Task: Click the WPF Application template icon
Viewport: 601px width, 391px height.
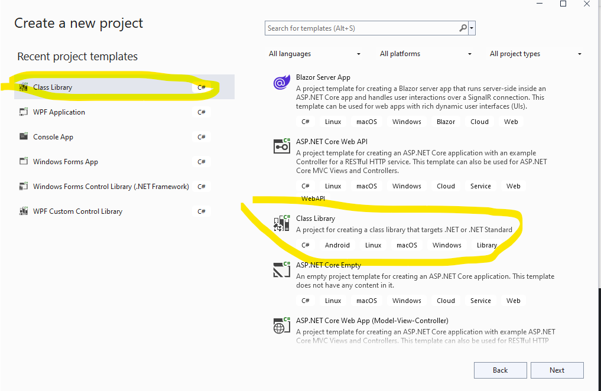Action: click(24, 112)
